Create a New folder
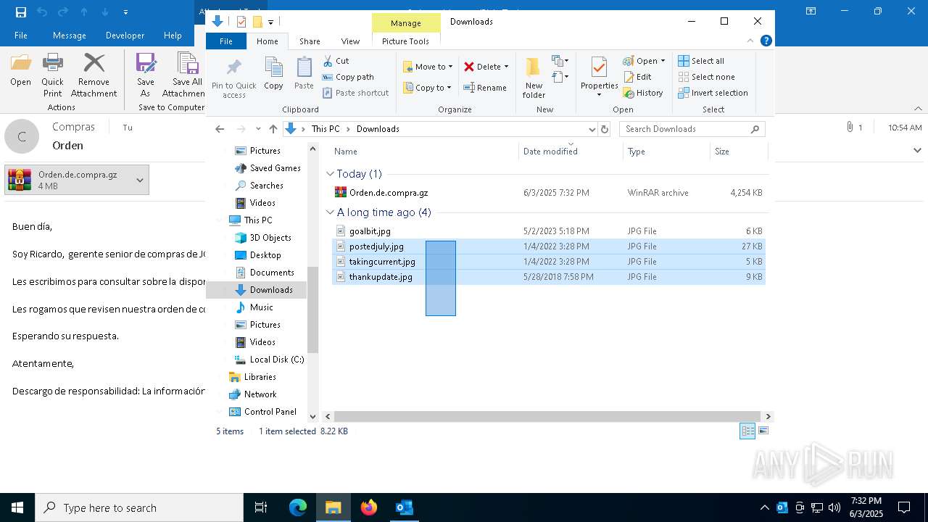 (x=534, y=78)
